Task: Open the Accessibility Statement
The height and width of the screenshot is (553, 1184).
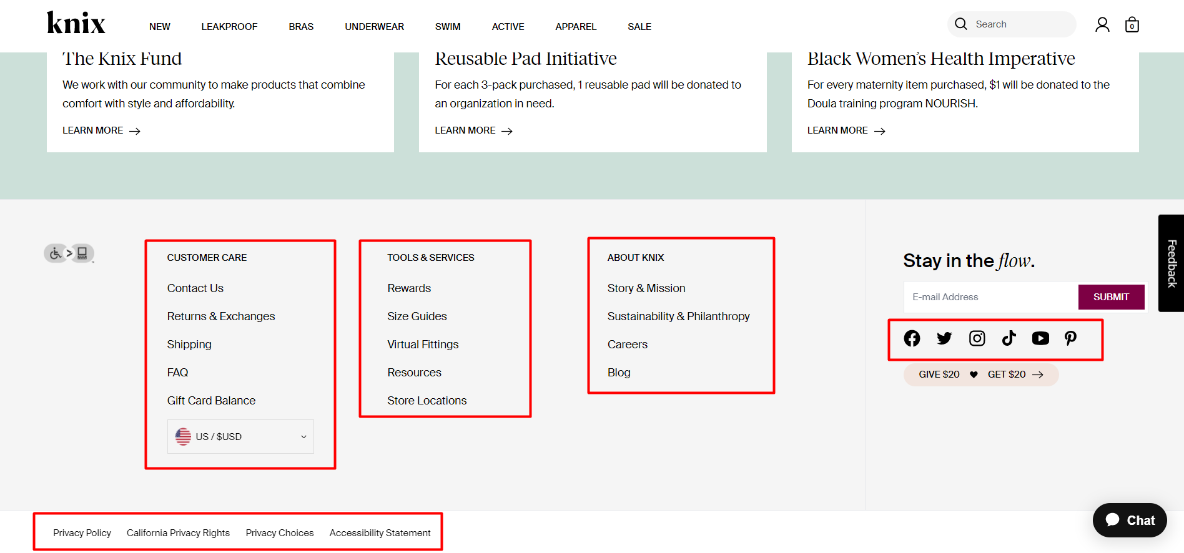Action: coord(380,533)
